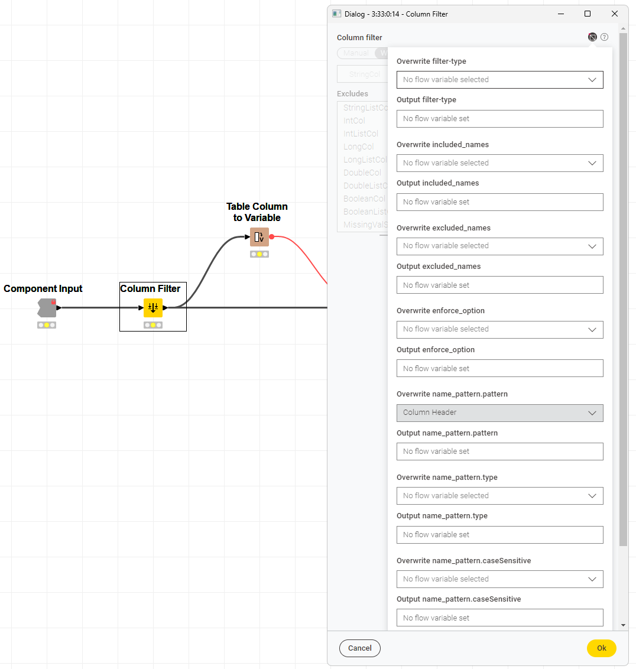636x669 pixels.
Task: Click the Component Input node status indicator
Action: coord(47,325)
